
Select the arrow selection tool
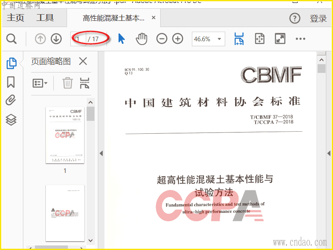click(x=122, y=39)
